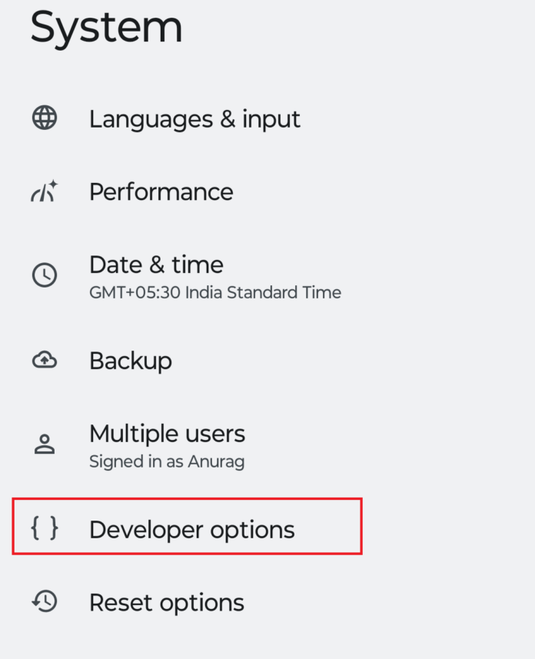535x659 pixels.
Task: Tap the curly braces Developer options icon
Action: click(x=45, y=529)
